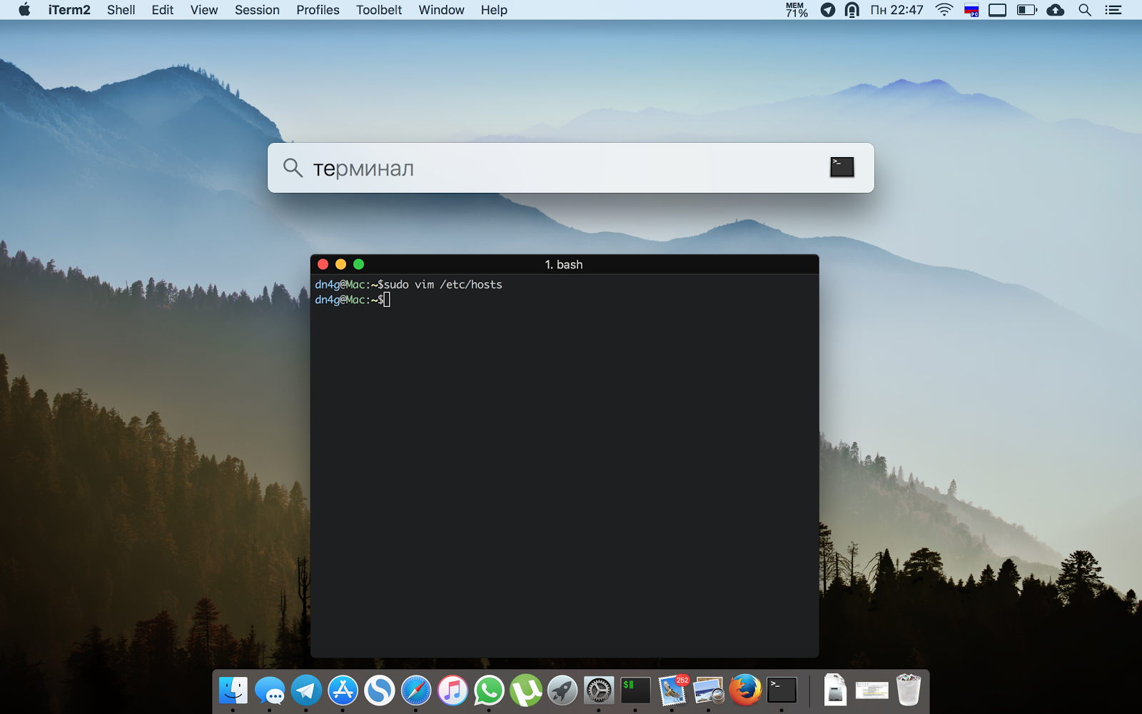Open Preview from the Dock
The image size is (1142, 714).
click(x=709, y=690)
